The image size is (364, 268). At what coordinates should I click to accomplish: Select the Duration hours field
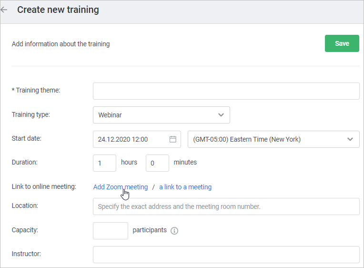pos(104,163)
